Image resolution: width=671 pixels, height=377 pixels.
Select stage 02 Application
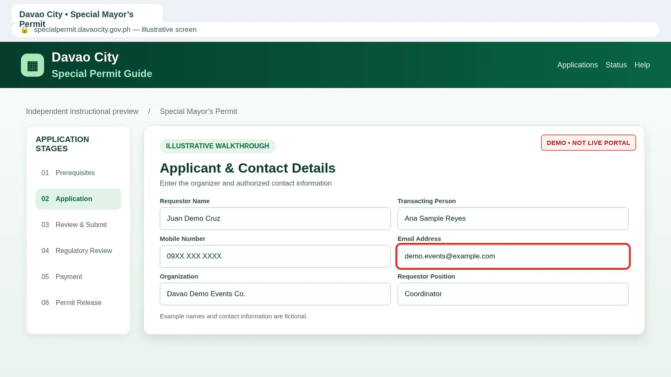pyautogui.click(x=78, y=199)
